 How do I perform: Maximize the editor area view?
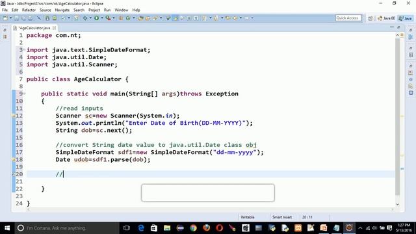point(398,27)
